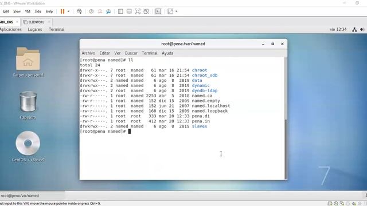
Task: Click the network adapter status icon in VMware status bar
Action: pyautogui.click(x=342, y=204)
